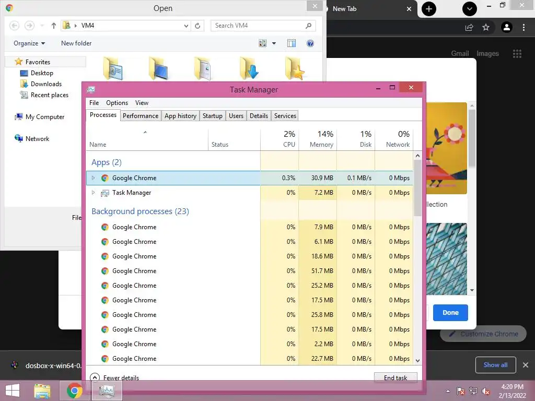The width and height of the screenshot is (535, 401).
Task: Collapse with Fewer details button
Action: click(114, 378)
